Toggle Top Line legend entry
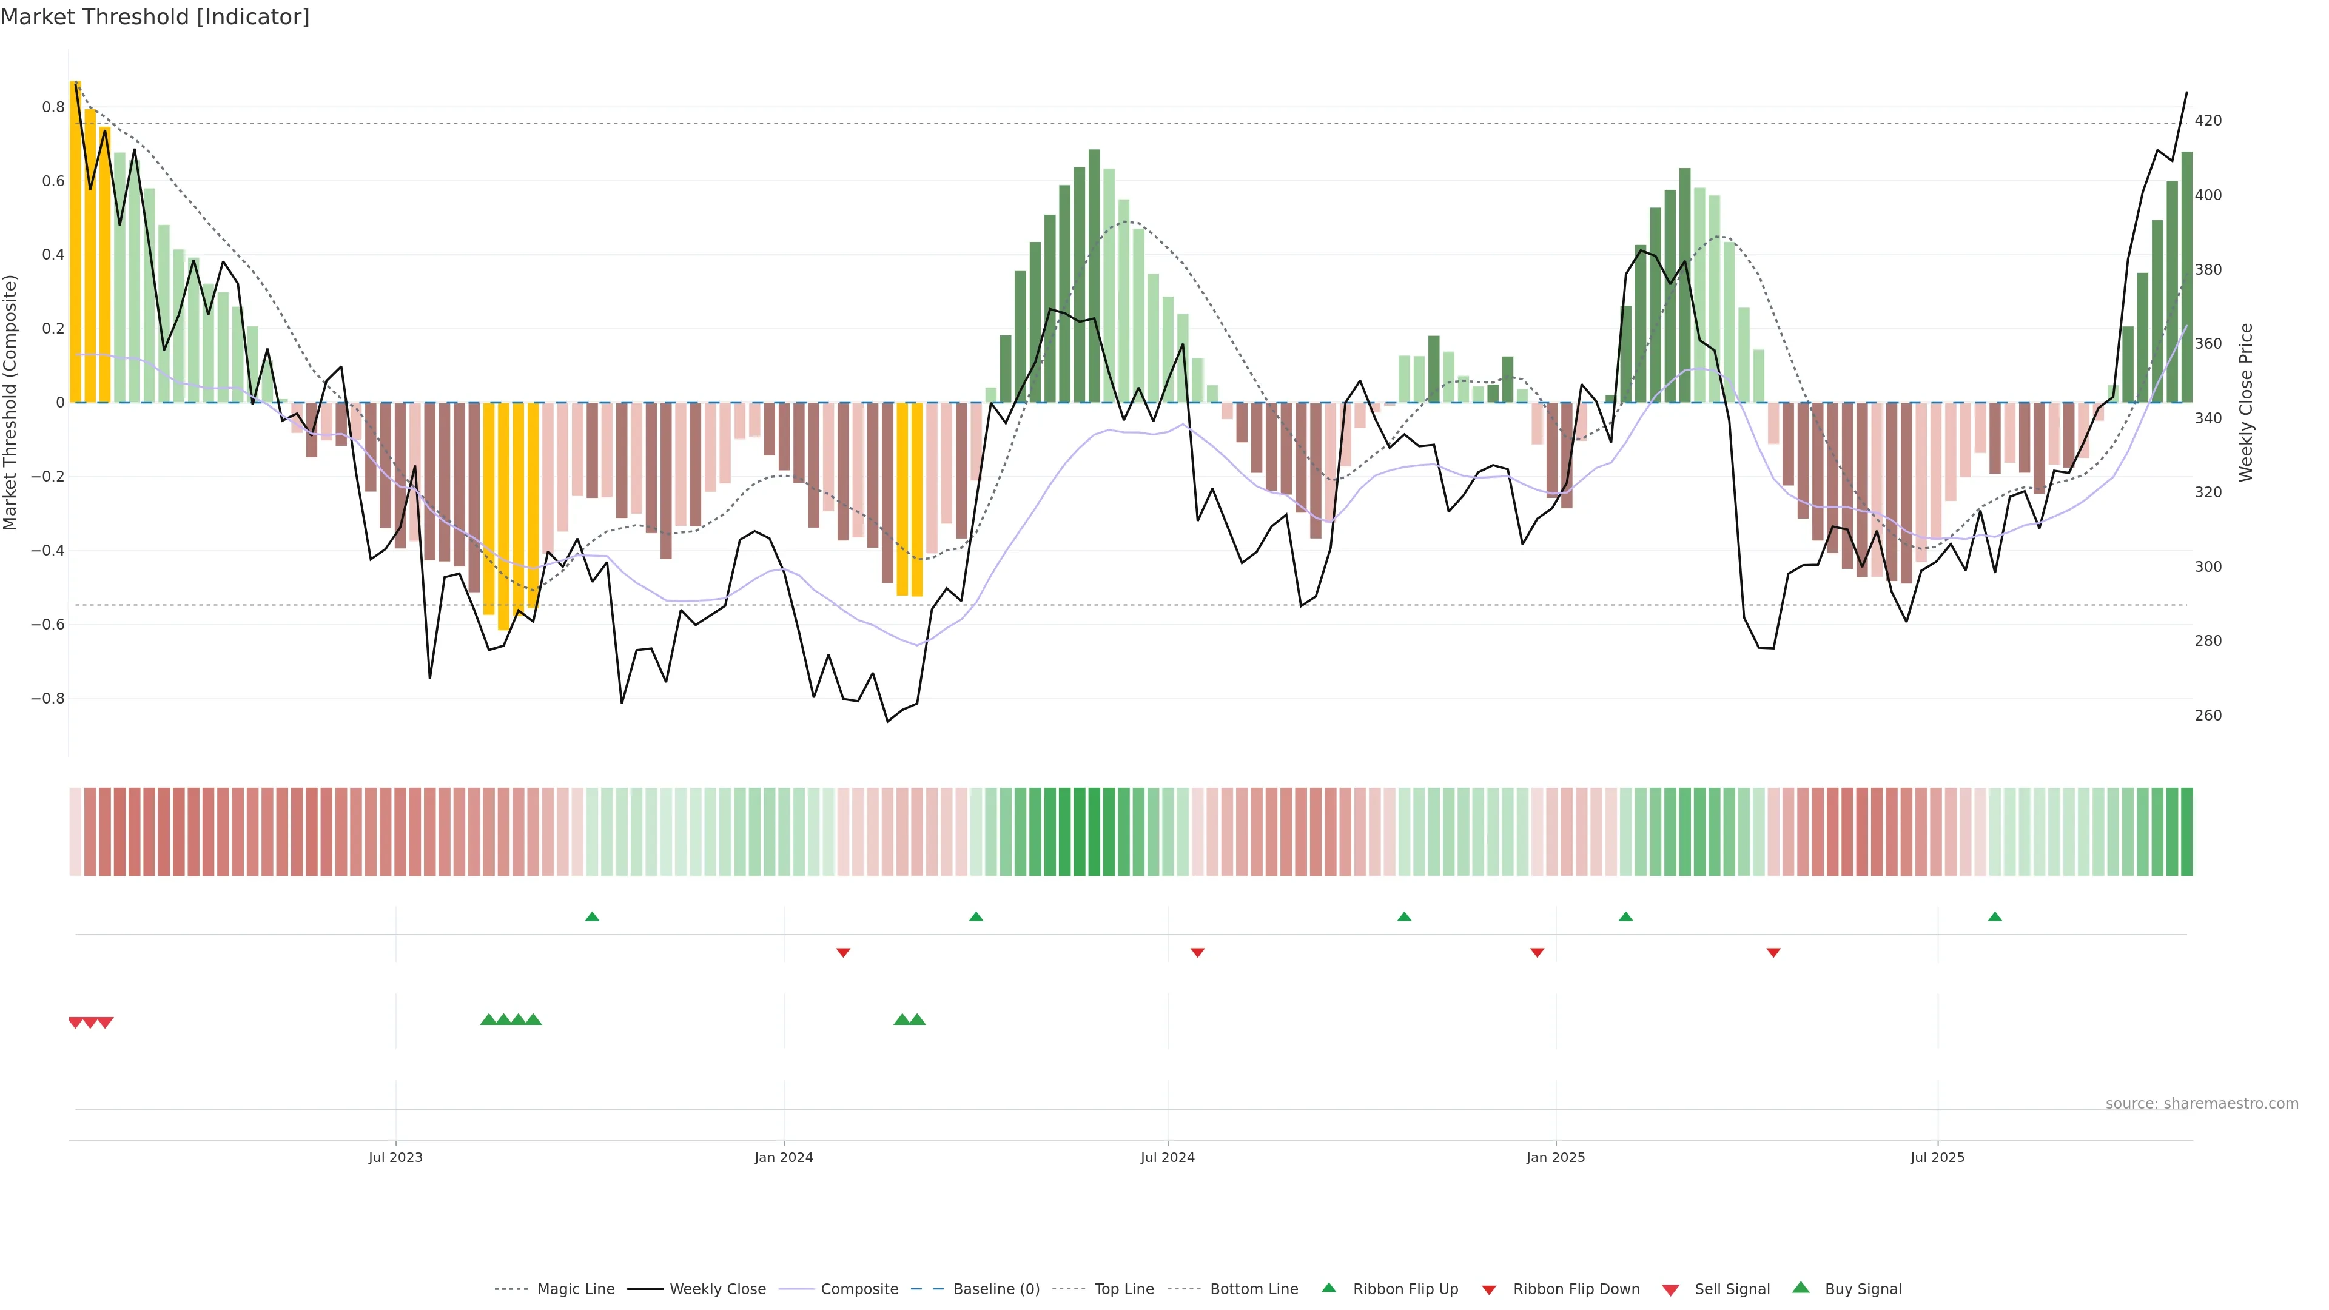This screenshot has width=2329, height=1310. [x=1124, y=1289]
